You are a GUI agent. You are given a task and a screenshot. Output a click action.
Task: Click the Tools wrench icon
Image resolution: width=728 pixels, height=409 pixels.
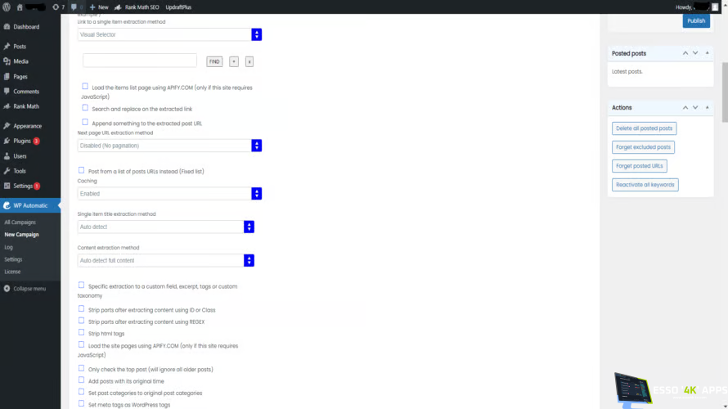click(7, 171)
